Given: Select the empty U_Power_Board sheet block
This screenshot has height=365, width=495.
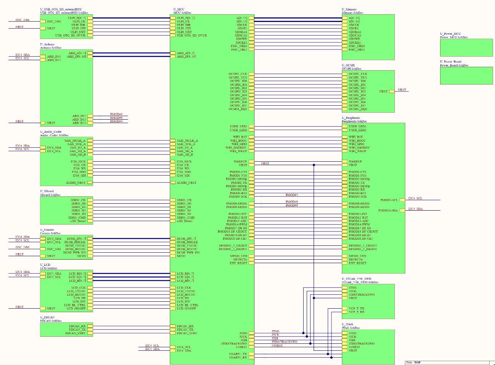Looking at the screenshot, I should 466,76.
